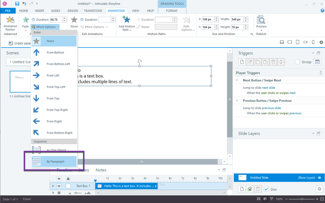Click the Width value field
Image resolution: width=325 pixels, height=203 pixels.
point(237,19)
